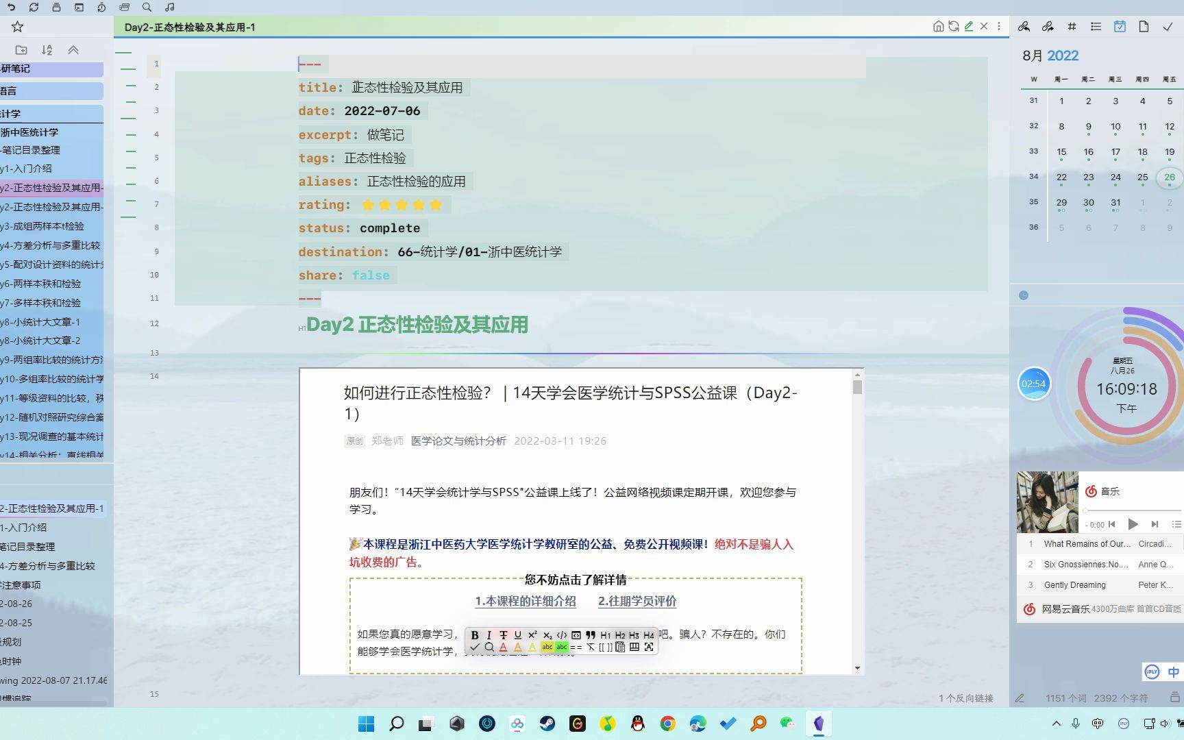Select the Day2-正态性检验及其应用-1 tab

pyautogui.click(x=189, y=27)
